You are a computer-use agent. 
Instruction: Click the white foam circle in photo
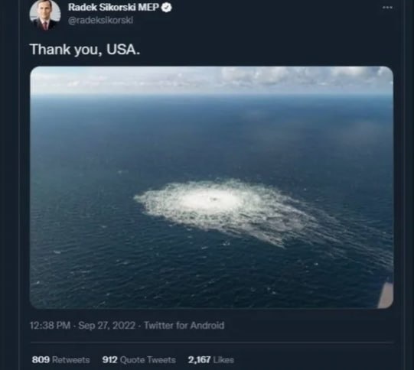[211, 199]
